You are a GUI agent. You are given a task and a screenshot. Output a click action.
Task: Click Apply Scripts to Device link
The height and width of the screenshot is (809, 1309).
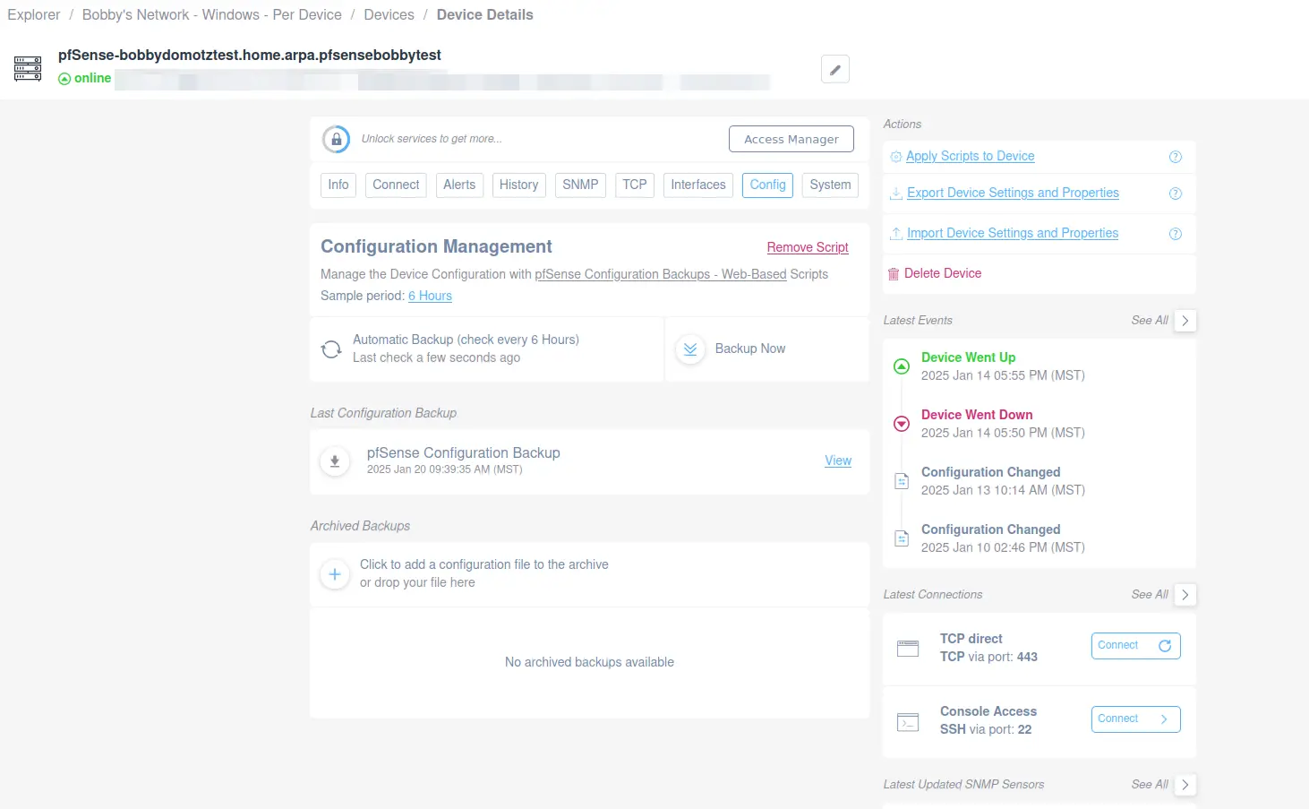(971, 156)
